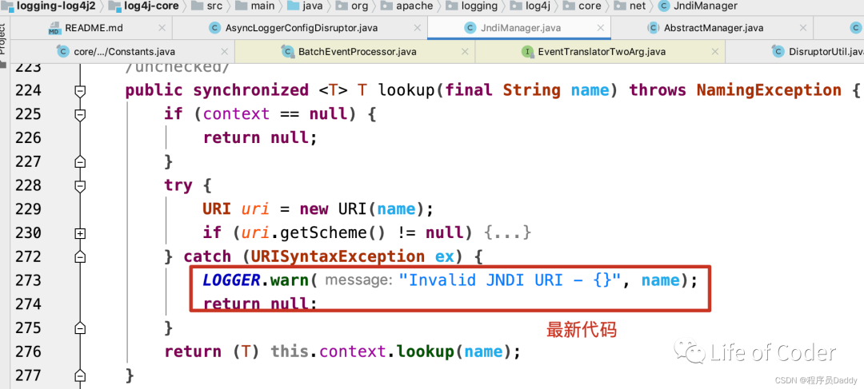
Task: Click the lookup(name) call on line 276
Action: pyautogui.click(x=454, y=351)
